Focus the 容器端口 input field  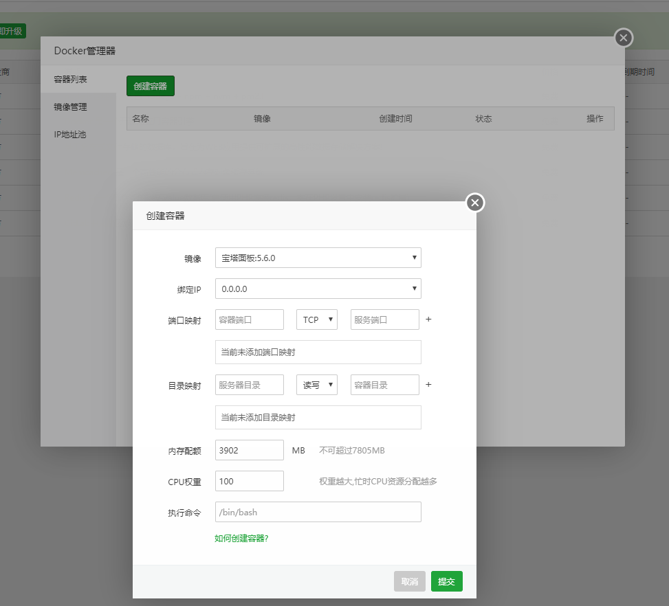tap(249, 319)
